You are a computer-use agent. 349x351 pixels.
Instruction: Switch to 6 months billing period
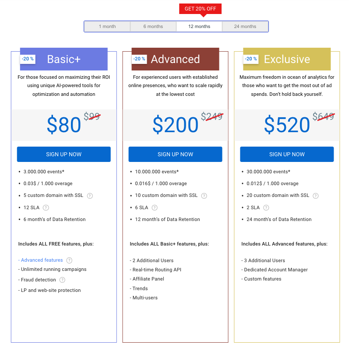pos(153,27)
